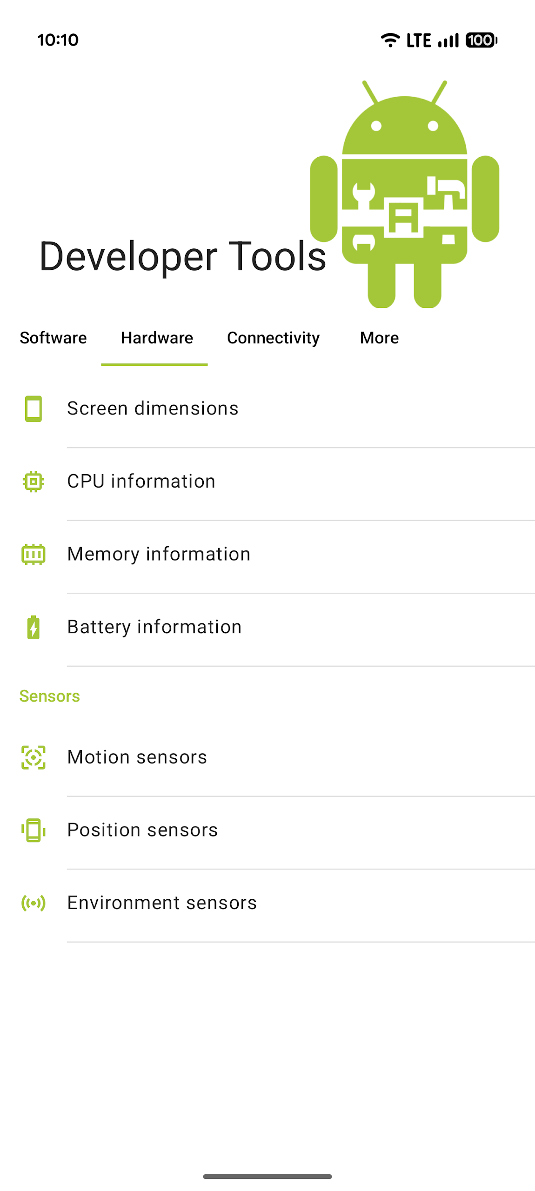The height and width of the screenshot is (1191, 535).
Task: Switch to the Software tab
Action: [x=53, y=338]
